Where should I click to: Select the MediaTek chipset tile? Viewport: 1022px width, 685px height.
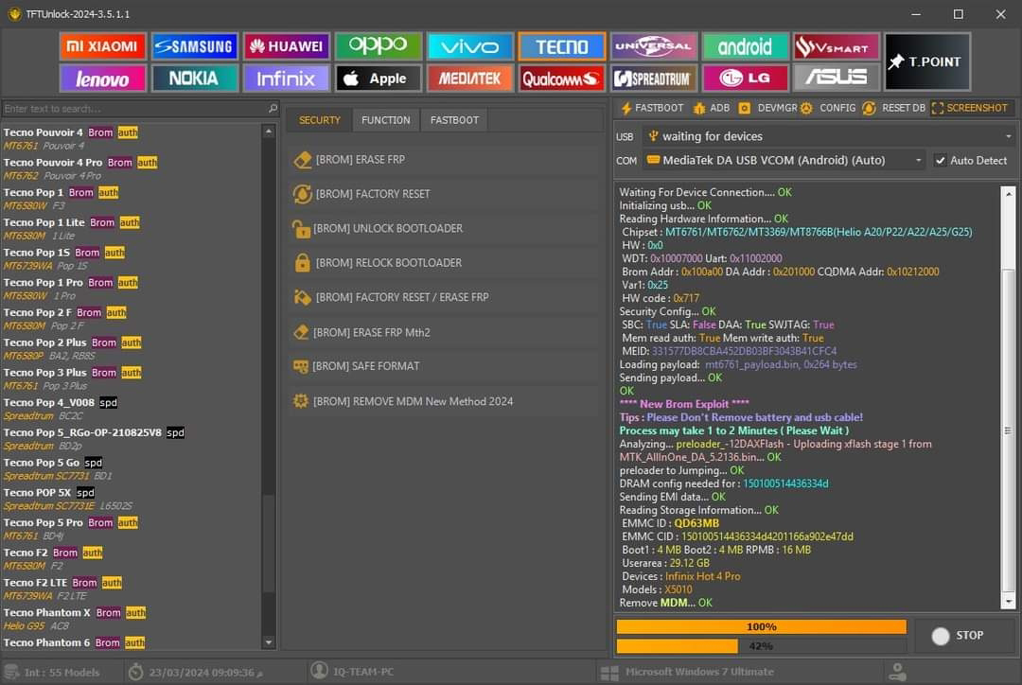point(470,79)
